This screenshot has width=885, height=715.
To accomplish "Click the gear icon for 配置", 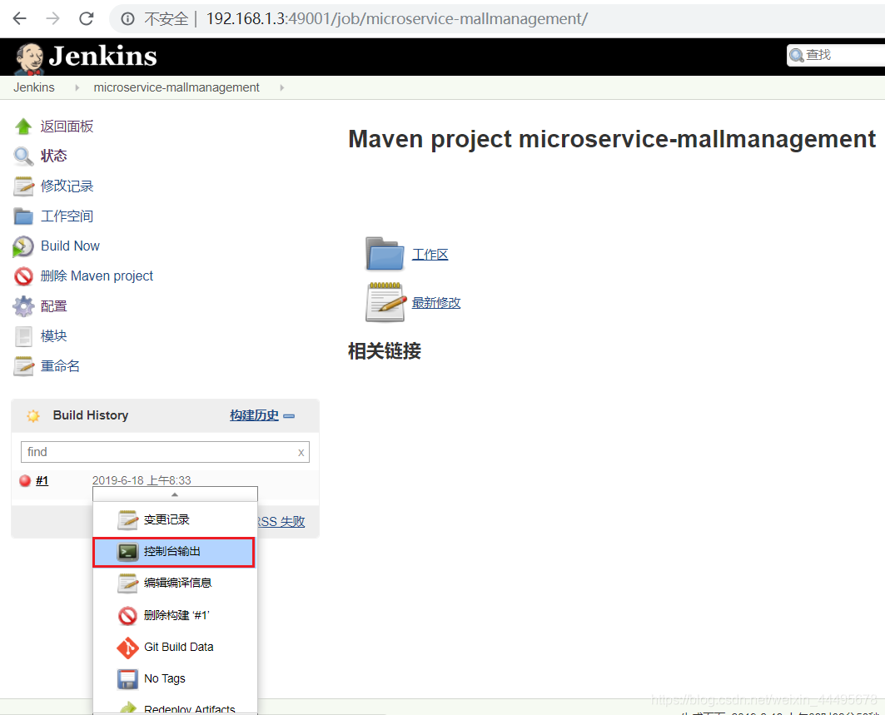I will pyautogui.click(x=23, y=306).
